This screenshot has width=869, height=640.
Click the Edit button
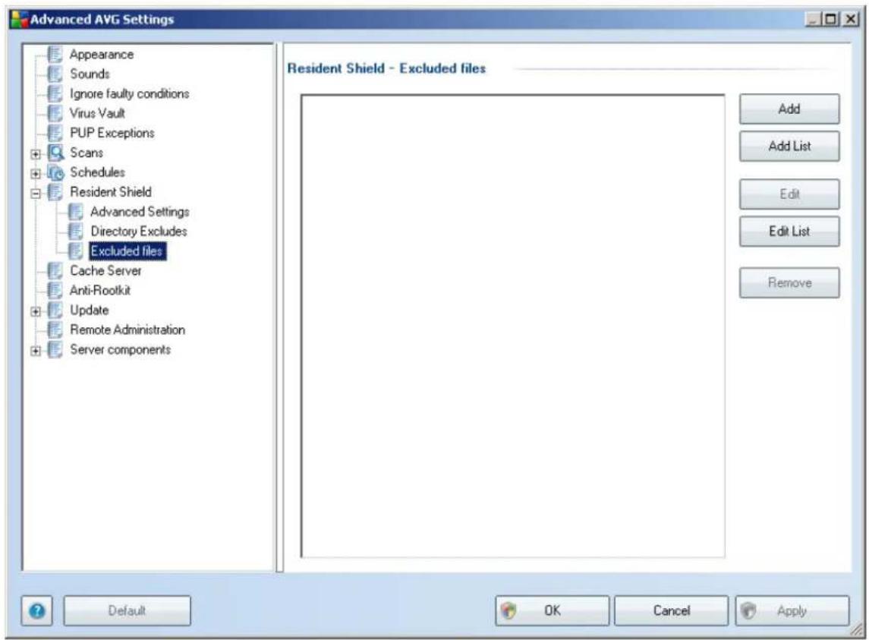point(789,194)
